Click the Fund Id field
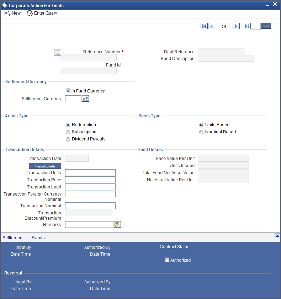The width and height of the screenshot is (281, 299). (x=89, y=71)
